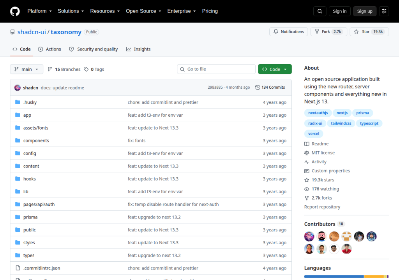
Task: Click the .commitlintrc.json file icon
Action: tap(18, 268)
